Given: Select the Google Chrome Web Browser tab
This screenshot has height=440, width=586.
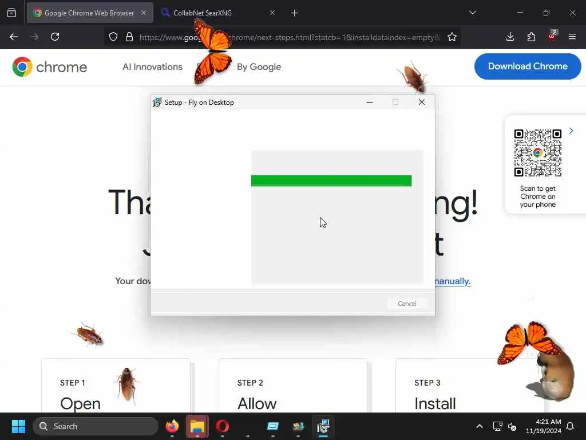Looking at the screenshot, I should [90, 13].
